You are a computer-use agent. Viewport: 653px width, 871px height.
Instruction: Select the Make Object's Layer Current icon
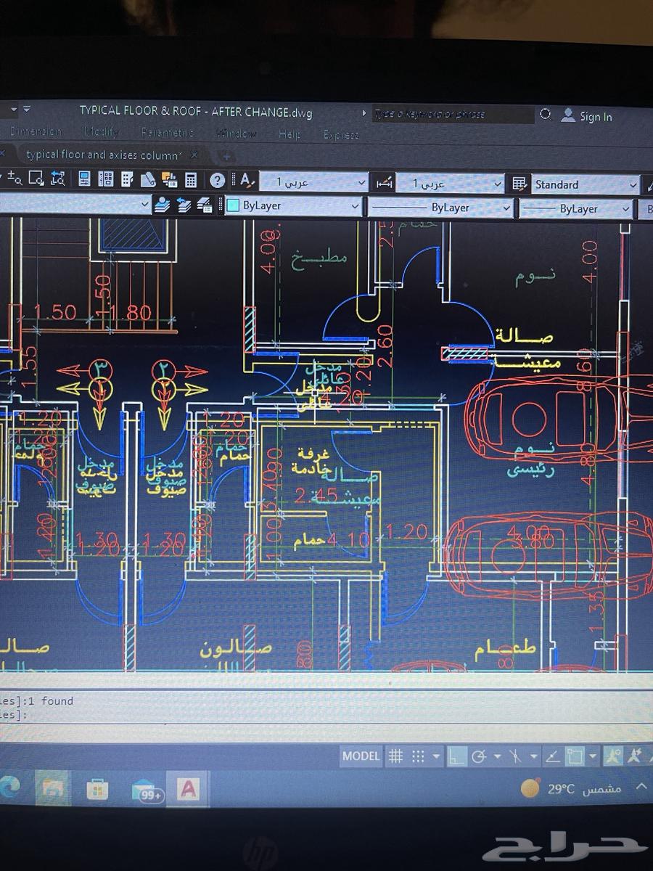click(x=161, y=206)
